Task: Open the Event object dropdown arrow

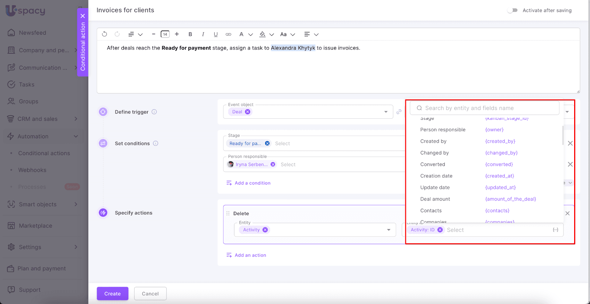Action: pos(386,112)
